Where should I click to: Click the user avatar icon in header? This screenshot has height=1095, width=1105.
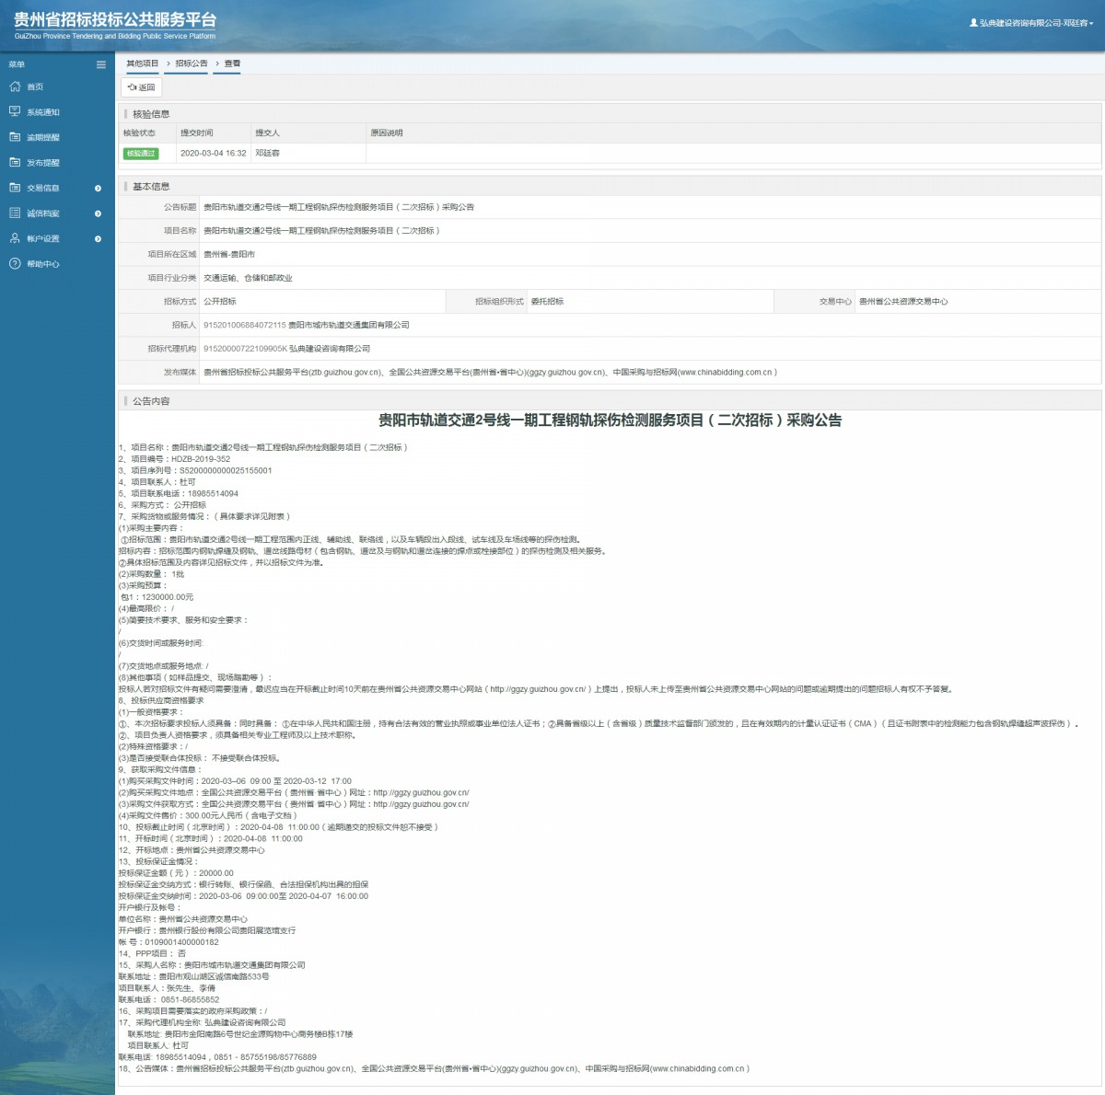click(x=973, y=23)
